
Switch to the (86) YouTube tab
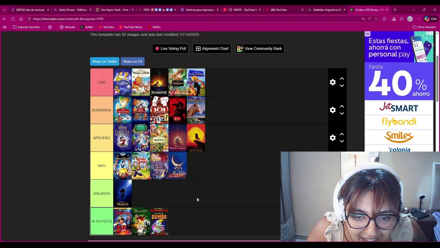coord(285,10)
